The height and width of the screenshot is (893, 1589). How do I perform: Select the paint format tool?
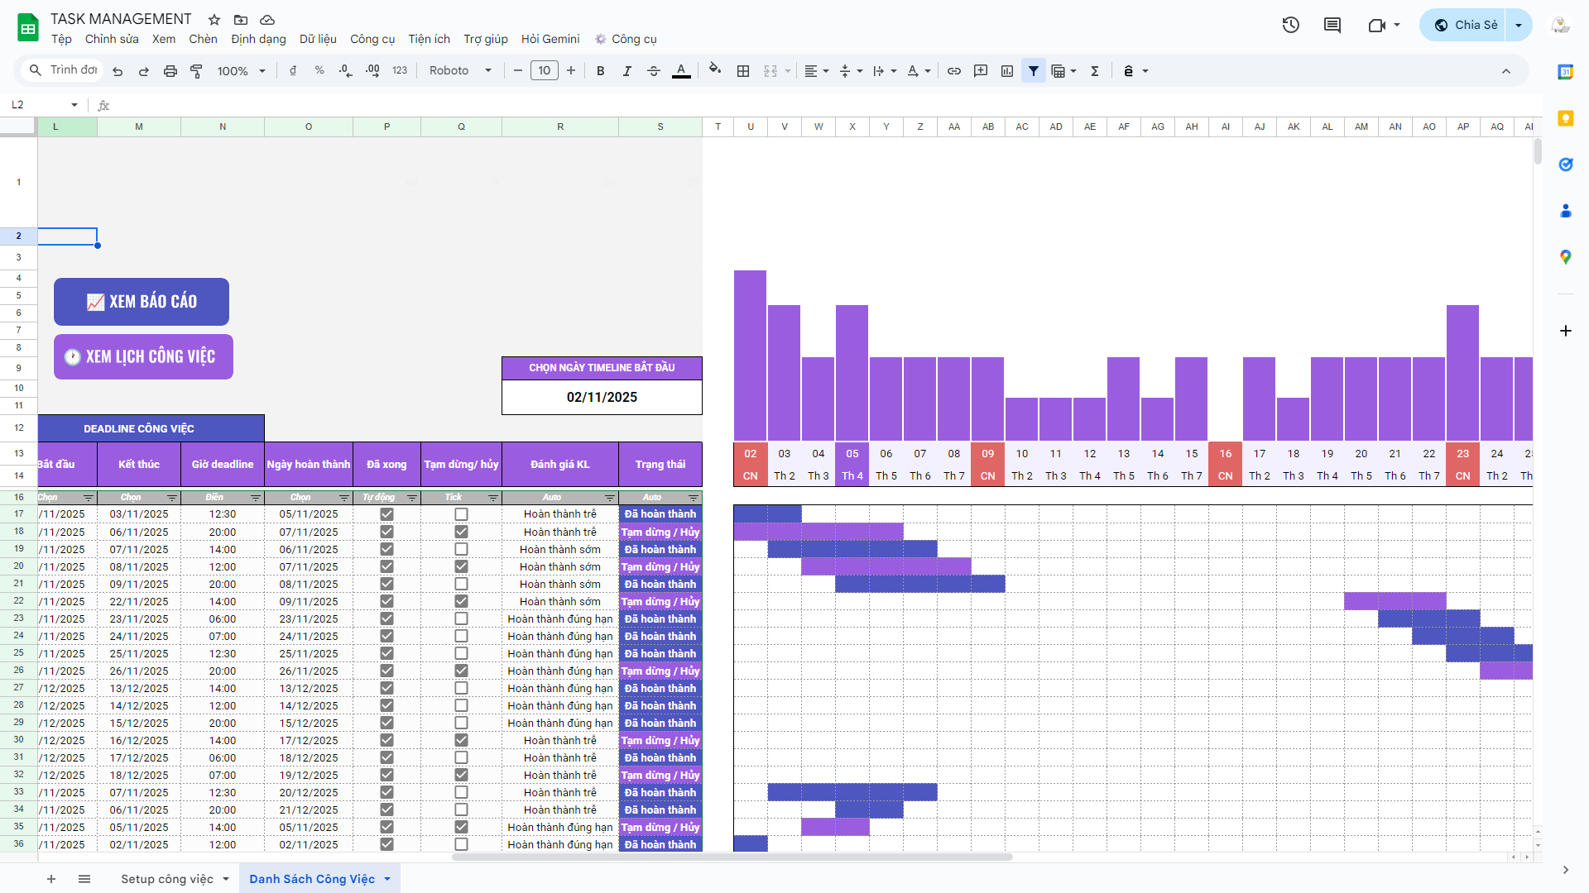196,71
